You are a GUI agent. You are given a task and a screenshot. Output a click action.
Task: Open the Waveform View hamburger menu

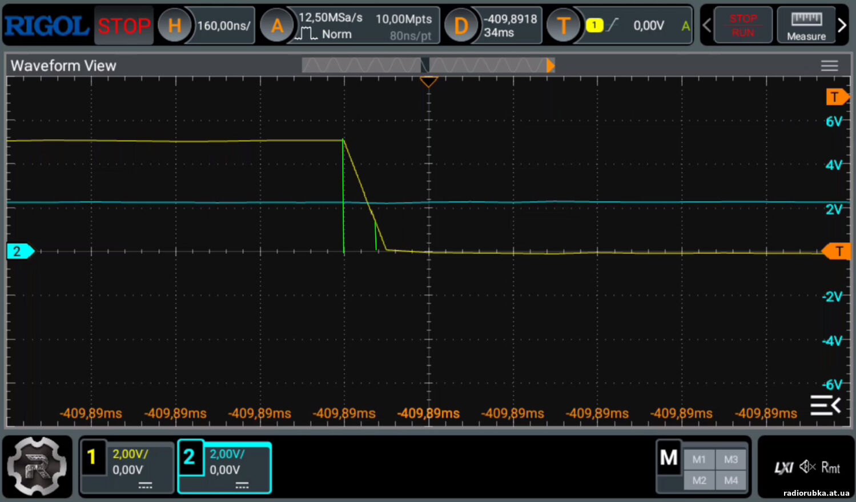point(829,66)
